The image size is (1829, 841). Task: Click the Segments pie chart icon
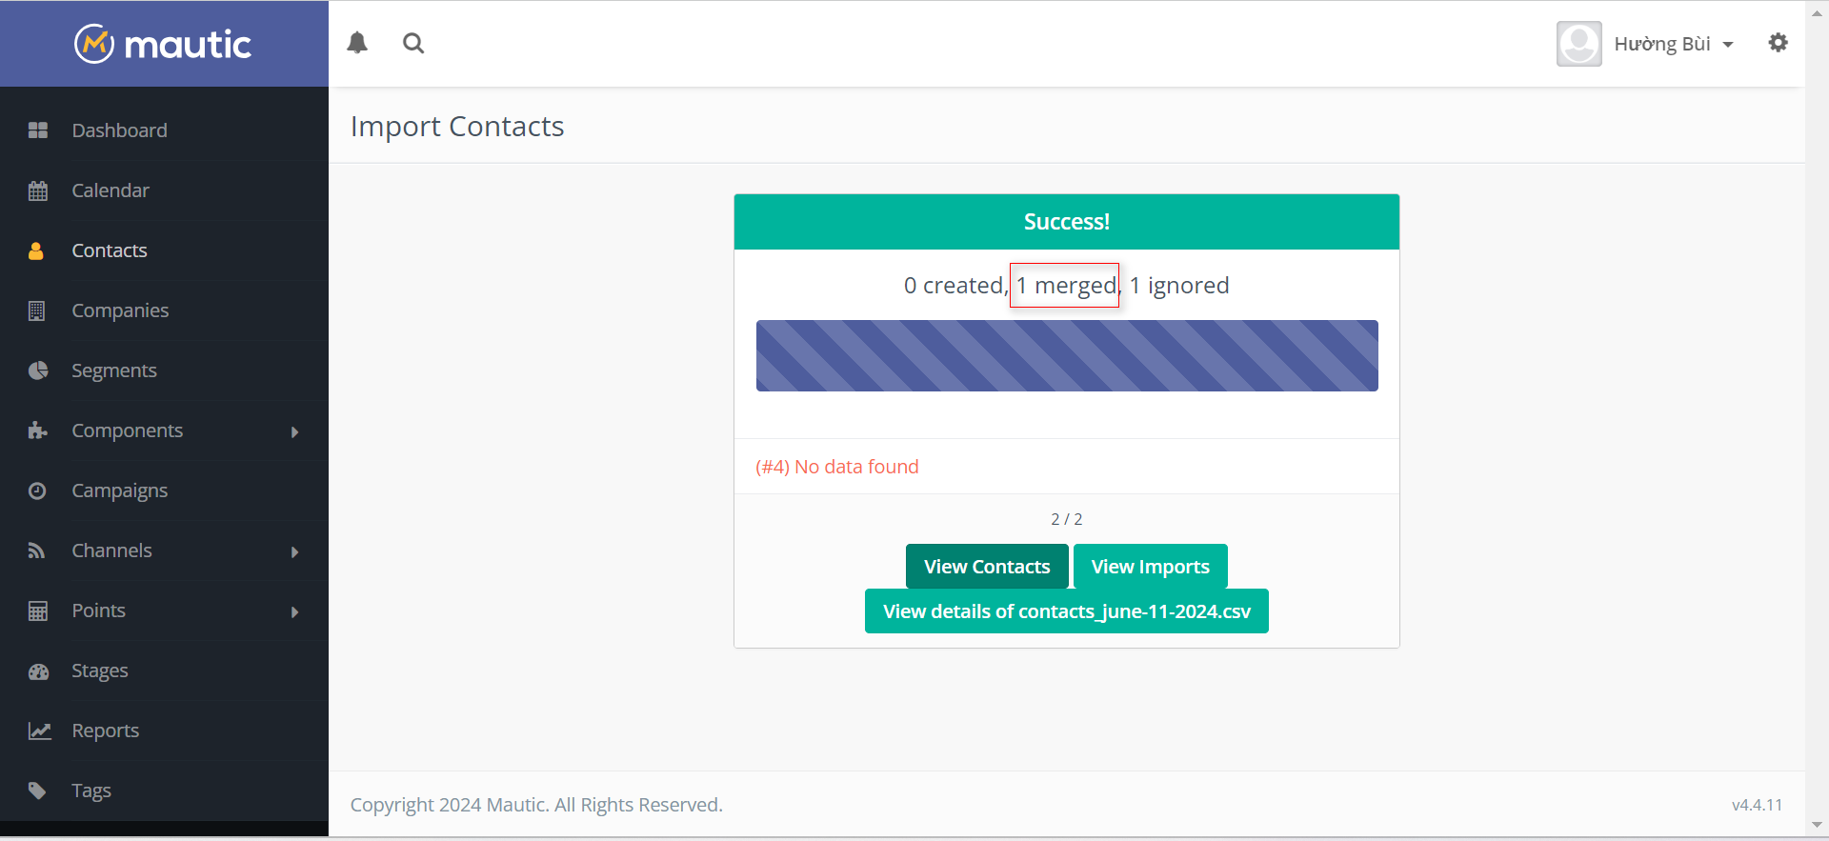38,370
